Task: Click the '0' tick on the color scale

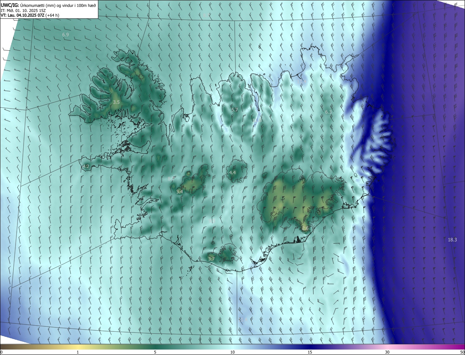Action: (x=1, y=352)
